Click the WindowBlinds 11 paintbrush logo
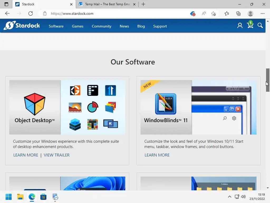The image size is (270, 203). tap(166, 104)
